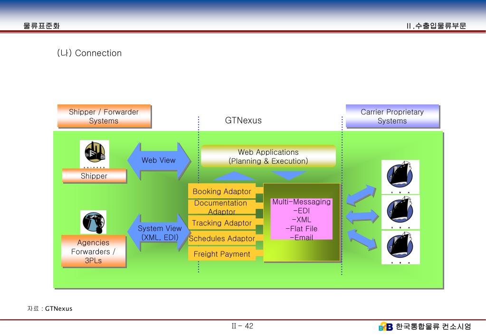
Task: Click the upward blue triangle under Web Applications
Action: [x=234, y=176]
